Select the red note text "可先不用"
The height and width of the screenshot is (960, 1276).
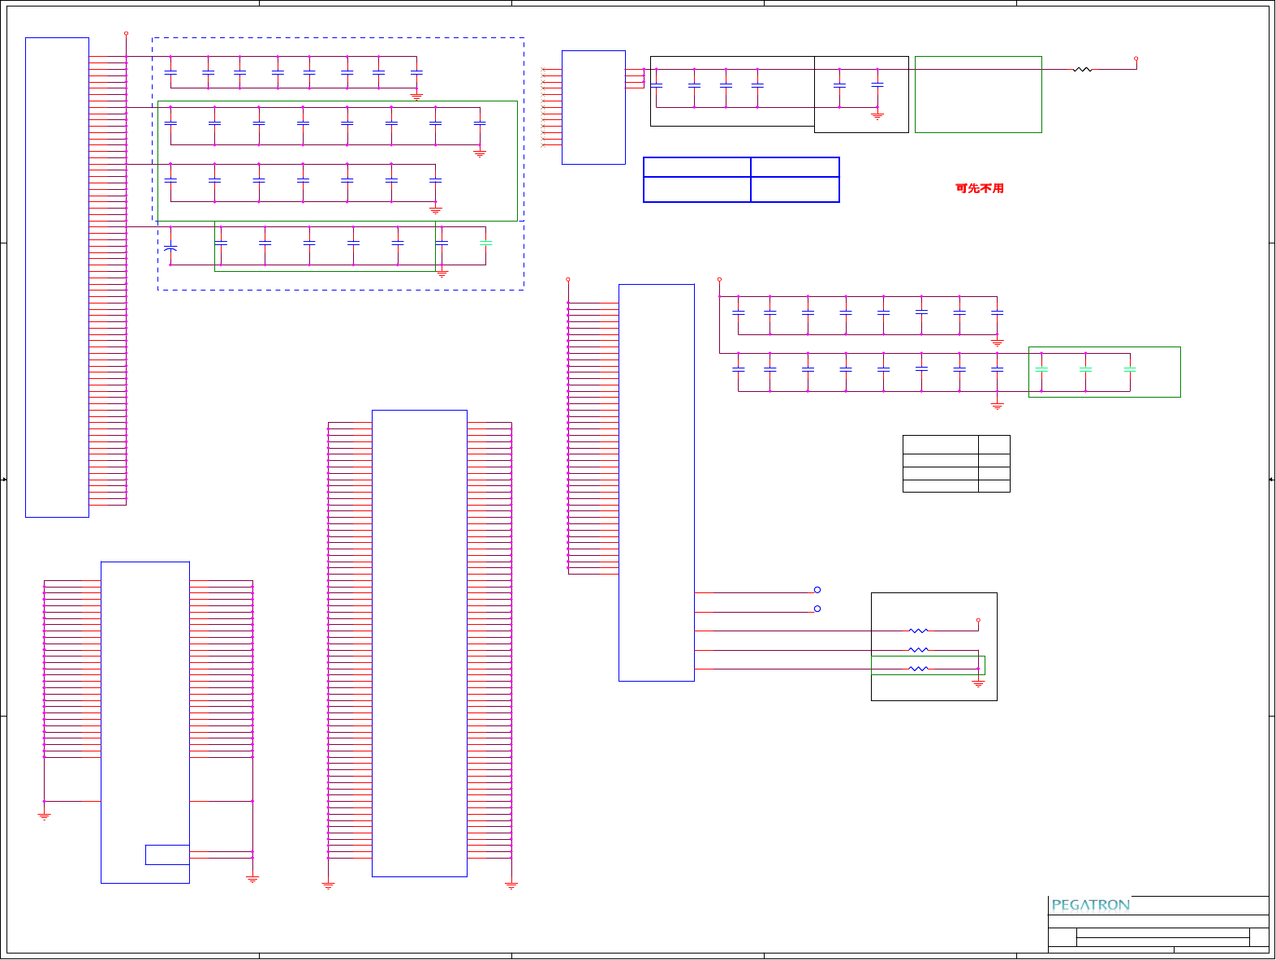980,188
